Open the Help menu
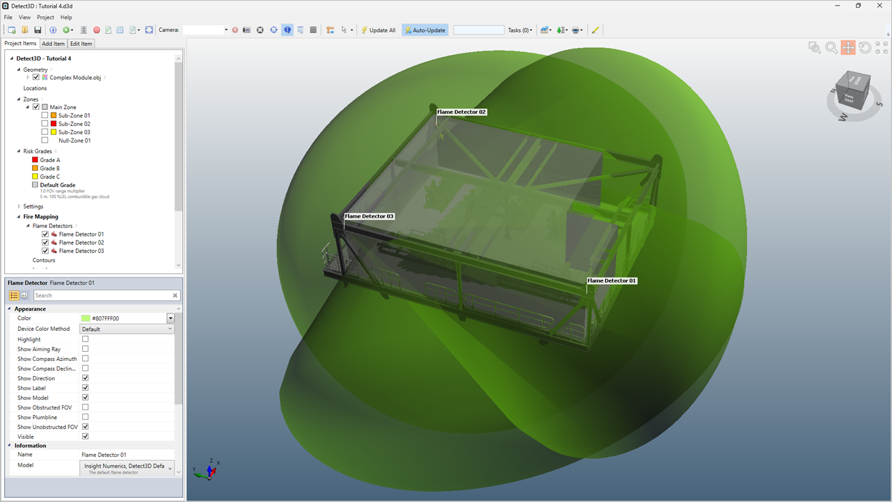The width and height of the screenshot is (892, 502). pyautogui.click(x=66, y=17)
